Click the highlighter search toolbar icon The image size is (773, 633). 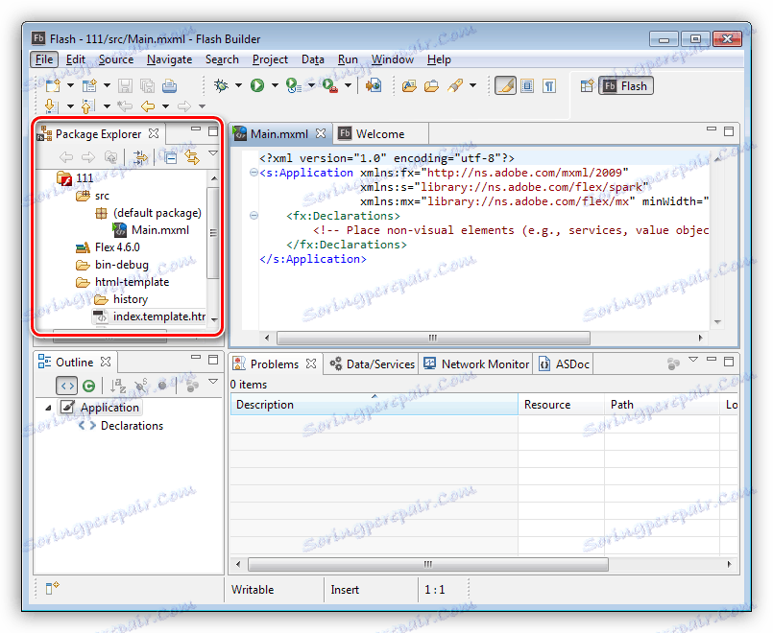coord(455,85)
